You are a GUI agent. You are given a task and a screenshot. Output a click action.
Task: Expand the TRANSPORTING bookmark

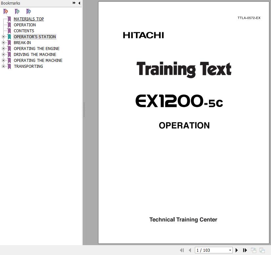click(3, 66)
